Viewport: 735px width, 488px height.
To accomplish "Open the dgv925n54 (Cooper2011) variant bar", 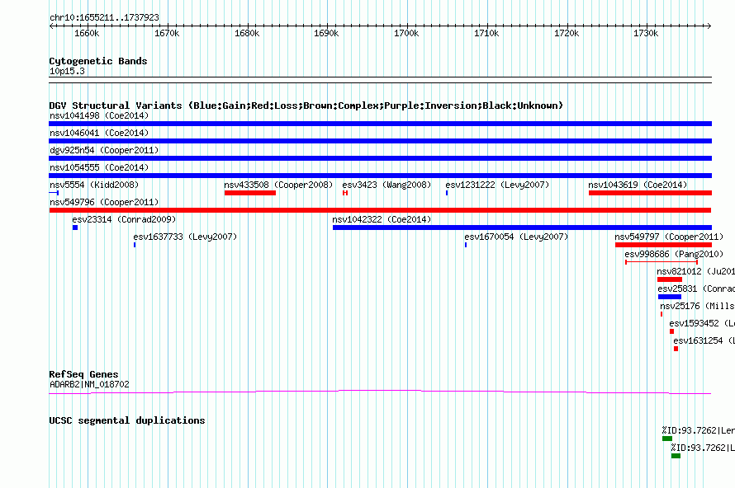I will click(x=380, y=158).
